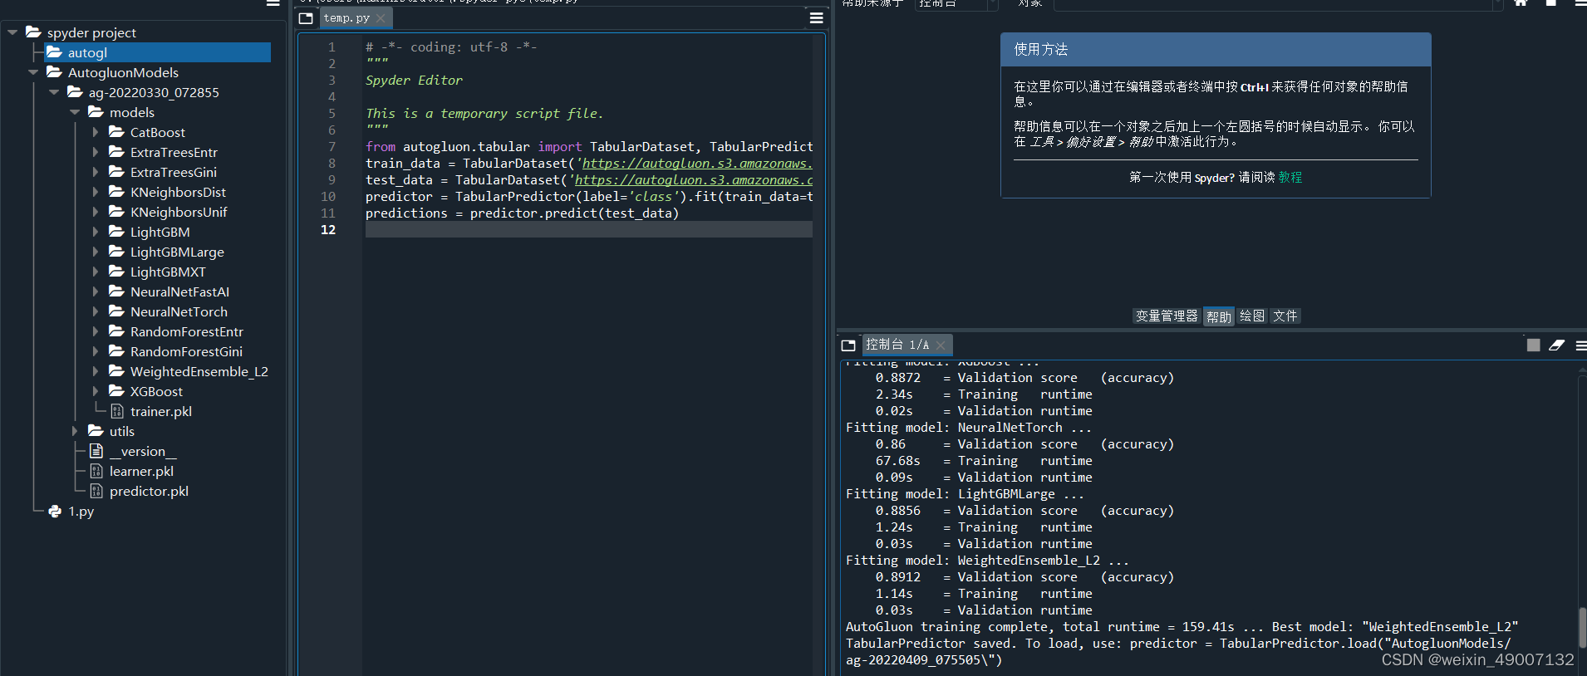Close the temp.py editor tab
This screenshot has height=676, width=1587.
coord(381,18)
